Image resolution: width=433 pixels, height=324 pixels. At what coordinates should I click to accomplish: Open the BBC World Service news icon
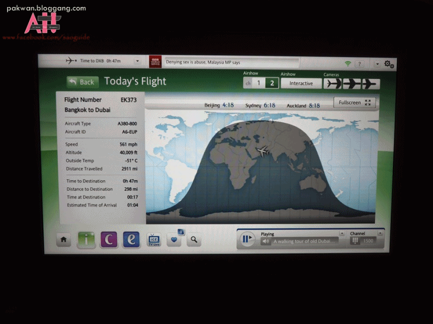155,62
